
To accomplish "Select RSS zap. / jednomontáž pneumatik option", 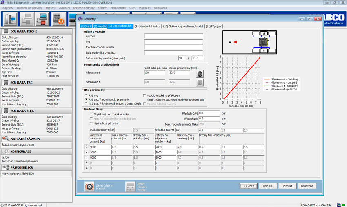I will point(86,99).
